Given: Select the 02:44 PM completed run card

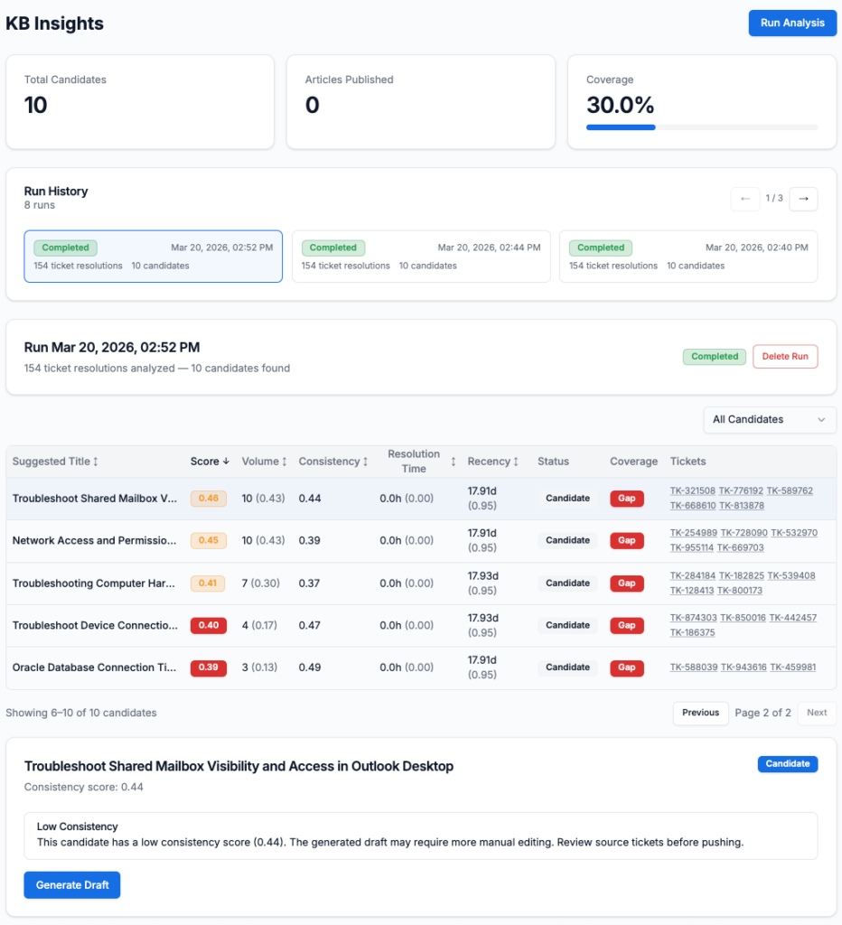Looking at the screenshot, I should pos(421,257).
